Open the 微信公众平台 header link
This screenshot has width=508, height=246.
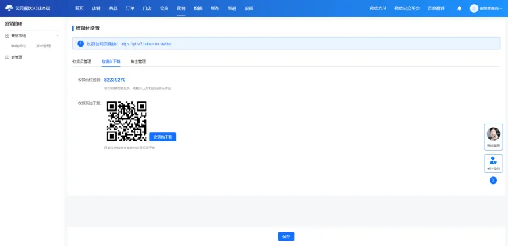tap(407, 8)
